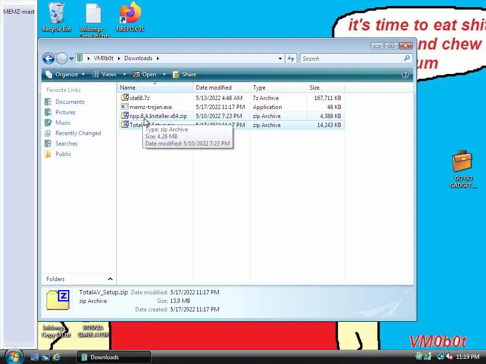Click the 167,711 KB size cell
This screenshot has height=364, width=486.
pyautogui.click(x=327, y=98)
